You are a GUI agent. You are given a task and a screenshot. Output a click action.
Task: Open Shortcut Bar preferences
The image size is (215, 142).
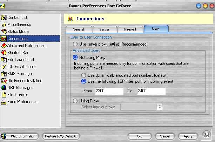pyautogui.click(x=30, y=53)
